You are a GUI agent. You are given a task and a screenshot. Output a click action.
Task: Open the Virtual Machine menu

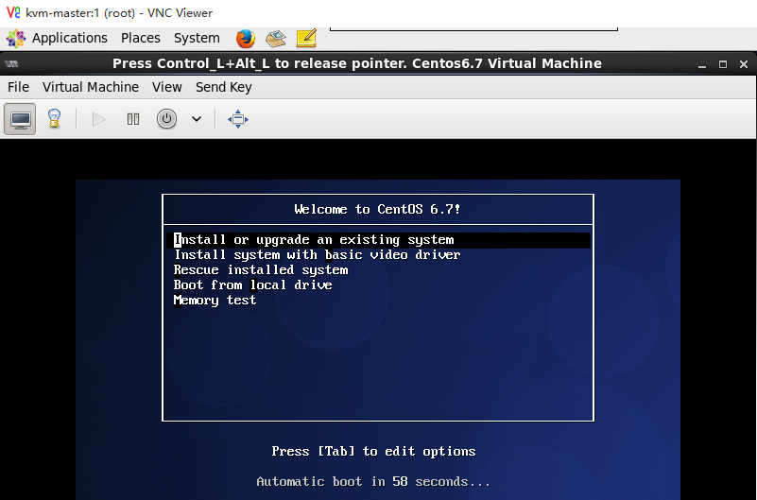[91, 87]
